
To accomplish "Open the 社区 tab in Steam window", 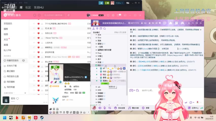I will (x=28, y=8).
